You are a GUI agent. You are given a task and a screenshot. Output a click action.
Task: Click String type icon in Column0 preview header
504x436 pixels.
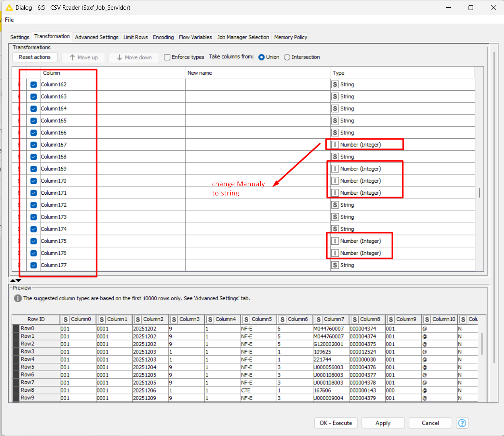(66, 319)
